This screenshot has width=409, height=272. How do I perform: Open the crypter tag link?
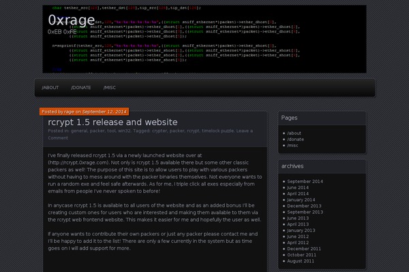click(159, 131)
